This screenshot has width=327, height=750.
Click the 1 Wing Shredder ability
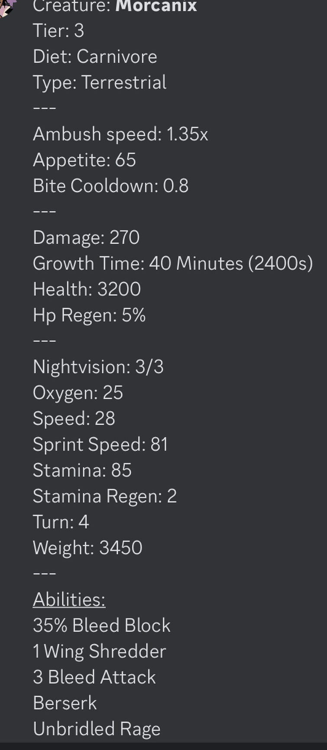[x=100, y=651]
